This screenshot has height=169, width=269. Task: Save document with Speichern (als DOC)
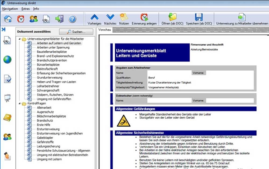point(199,19)
